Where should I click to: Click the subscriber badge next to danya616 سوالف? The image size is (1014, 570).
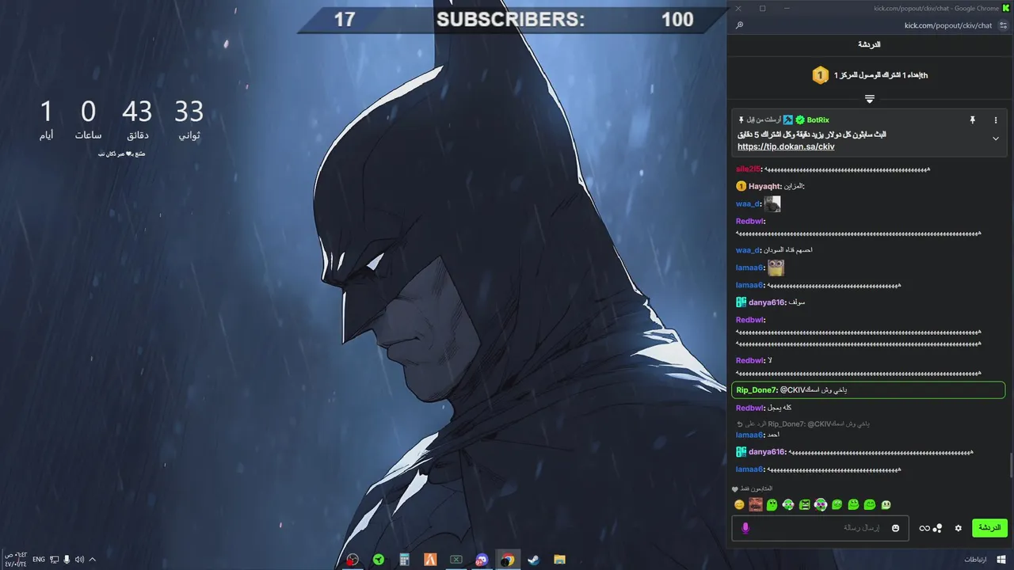[x=741, y=302]
